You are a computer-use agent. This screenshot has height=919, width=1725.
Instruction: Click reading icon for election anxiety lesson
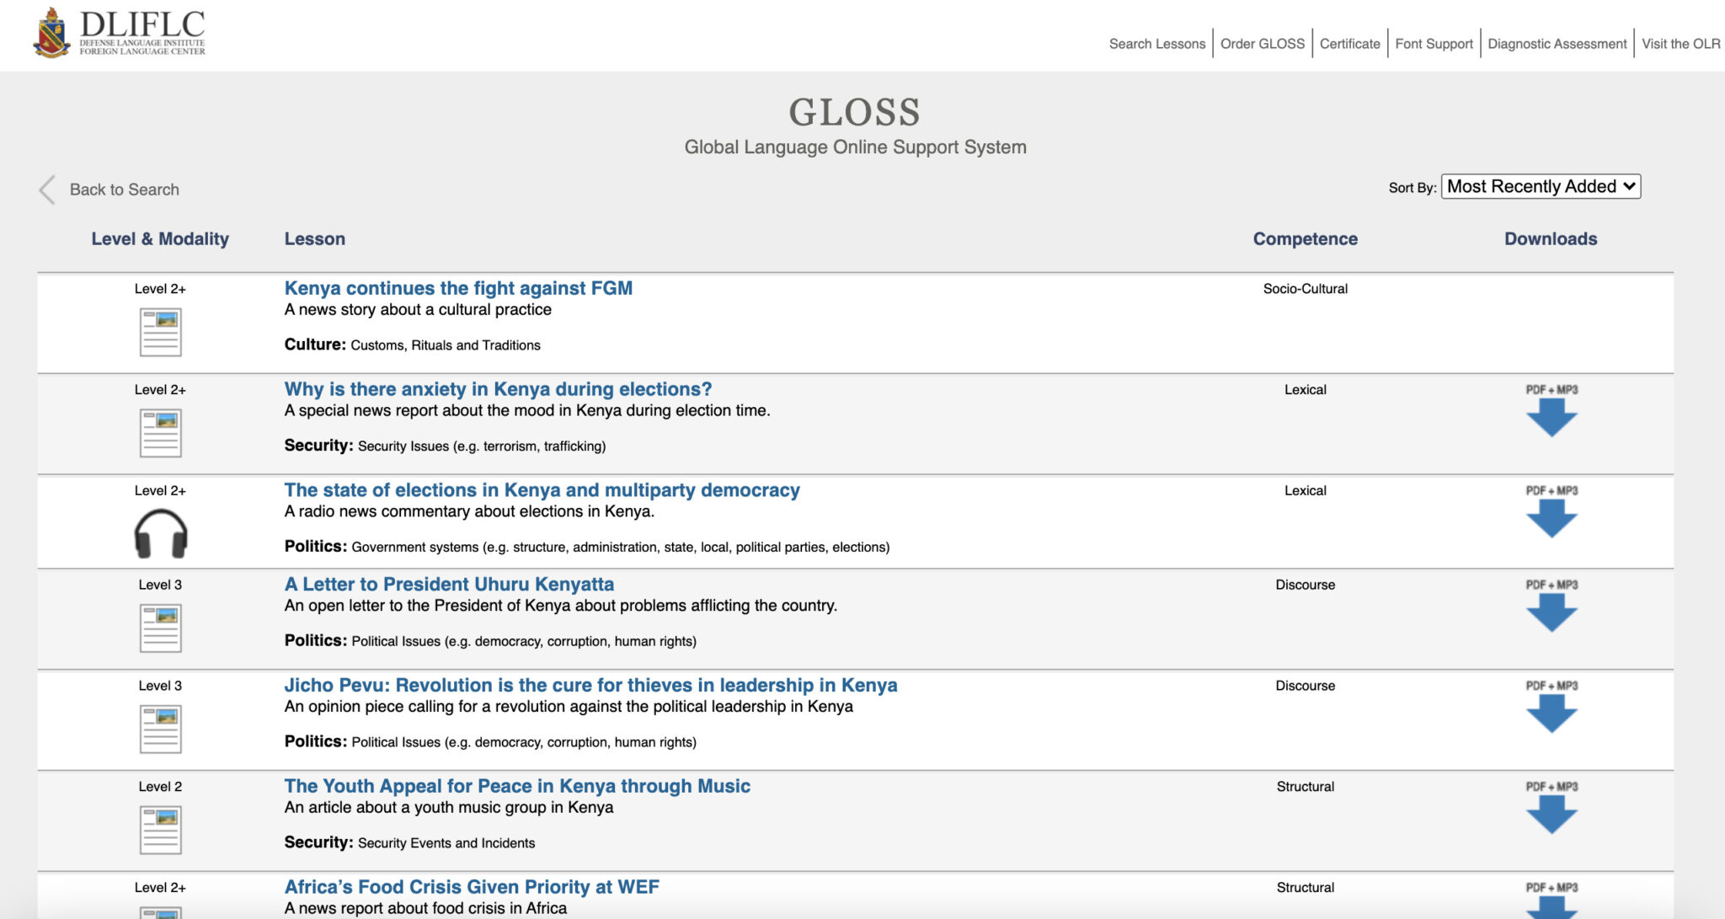coord(160,433)
